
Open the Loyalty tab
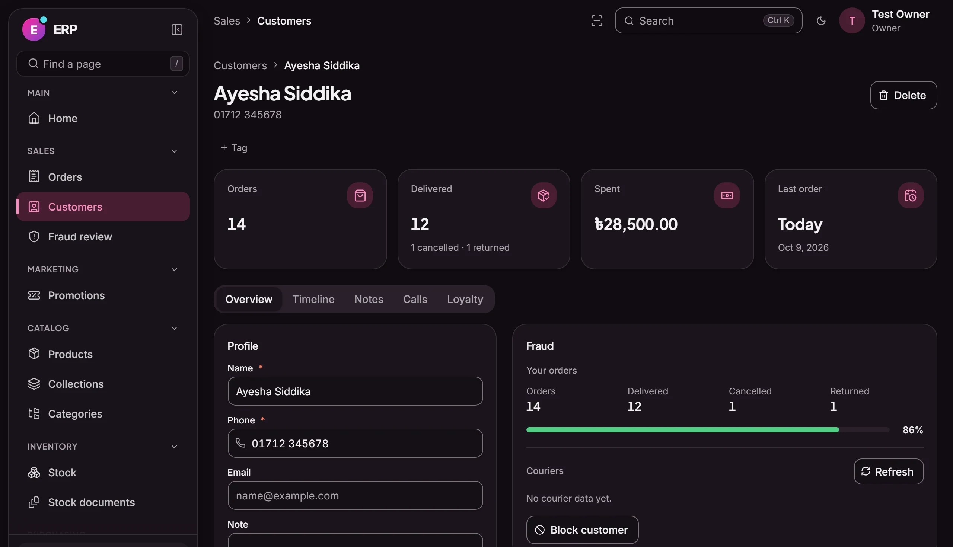pos(465,299)
